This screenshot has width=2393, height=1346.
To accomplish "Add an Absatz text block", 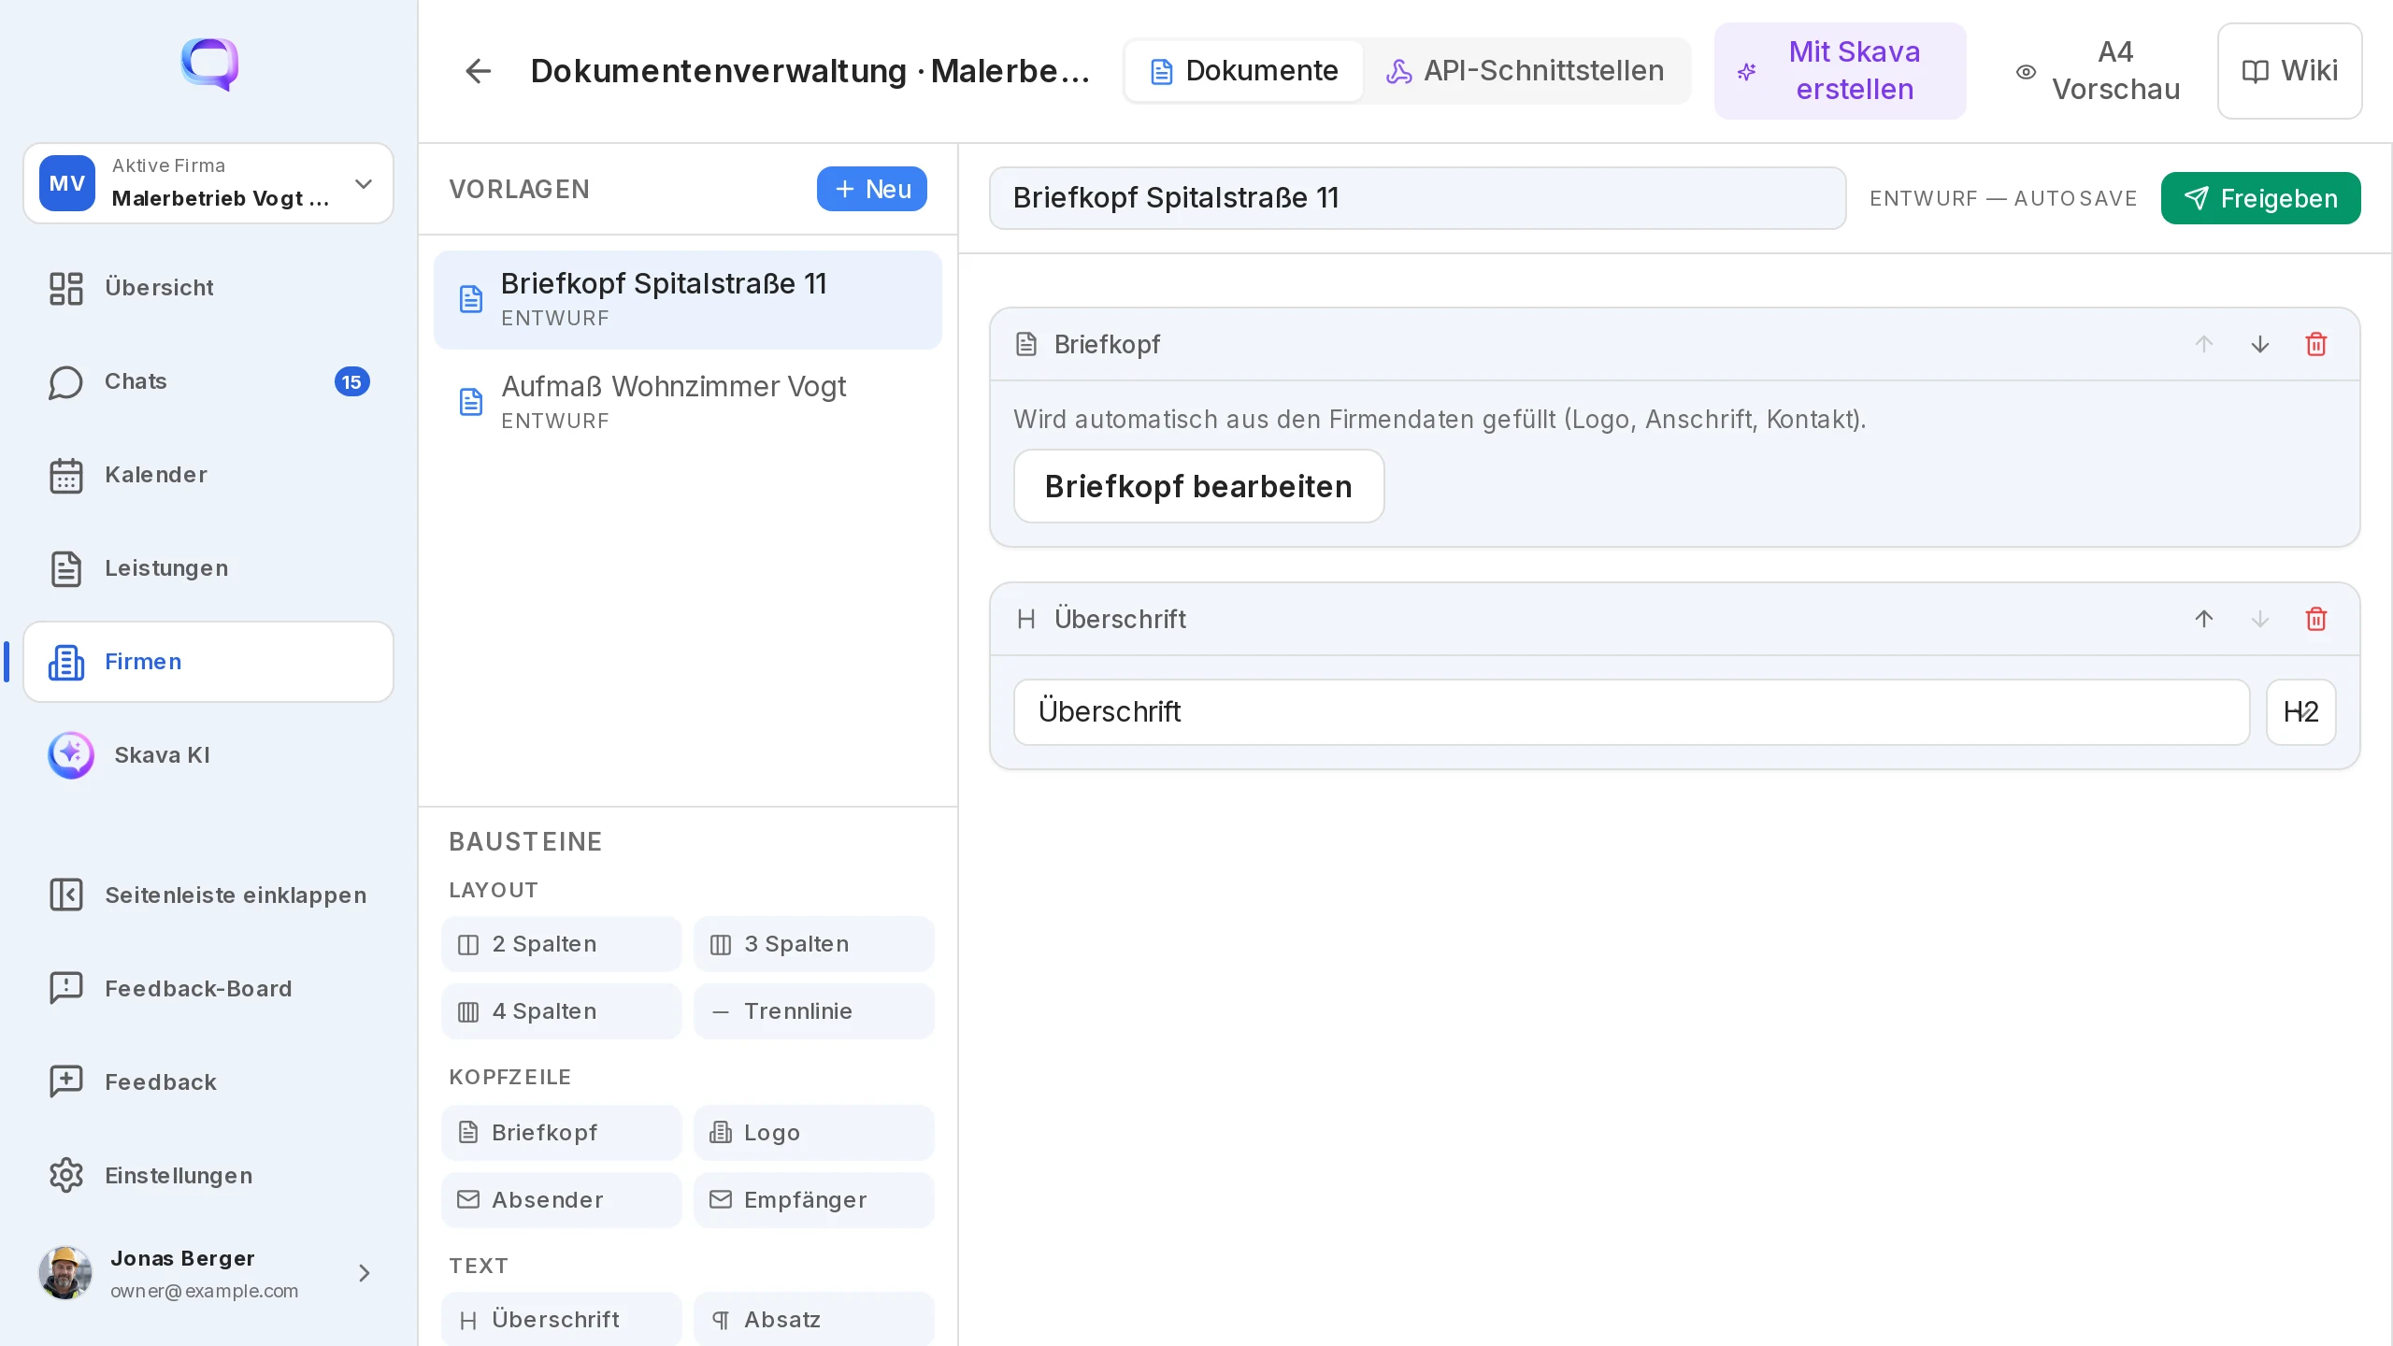I will [813, 1319].
